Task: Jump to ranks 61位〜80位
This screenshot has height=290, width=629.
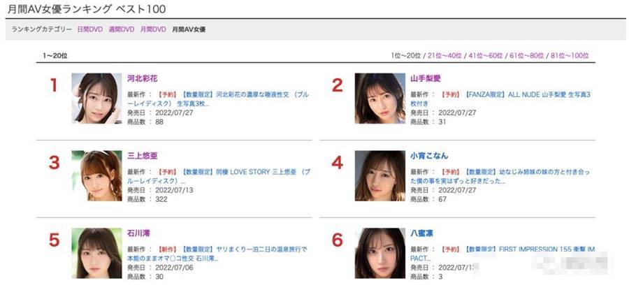Action: pyautogui.click(x=526, y=56)
